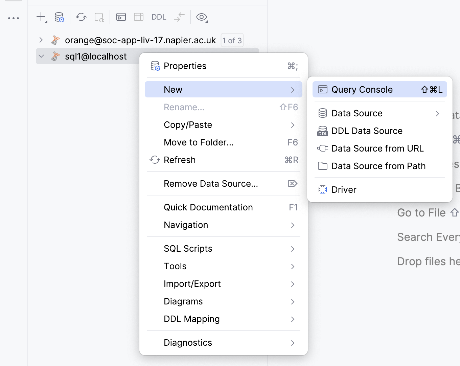Click the New (plus) toolbar icon
The height and width of the screenshot is (366, 460).
point(41,17)
